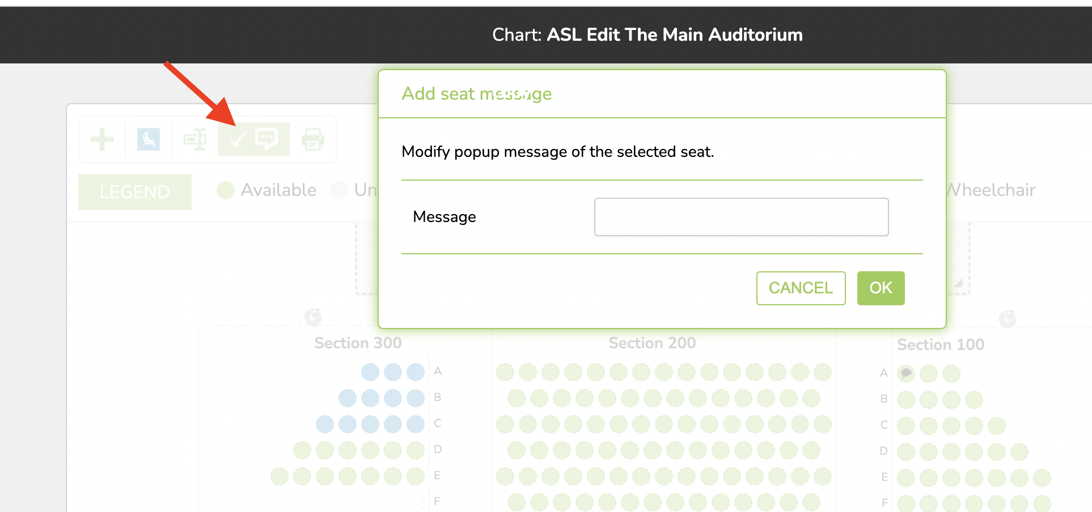The image size is (1092, 512).
Task: Click the plus add icon in toolbar
Action: click(102, 139)
